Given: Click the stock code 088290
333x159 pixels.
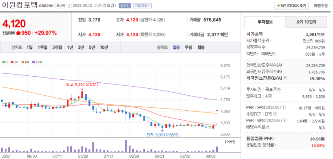Looking at the screenshot, I should point(46,6).
